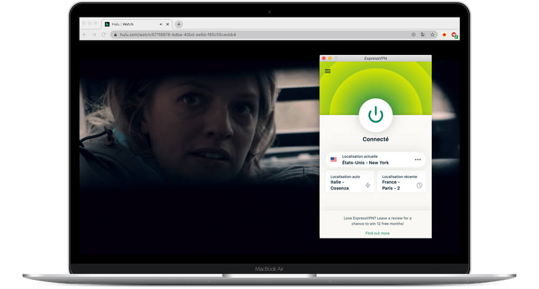Open a new browser tab

[179, 24]
